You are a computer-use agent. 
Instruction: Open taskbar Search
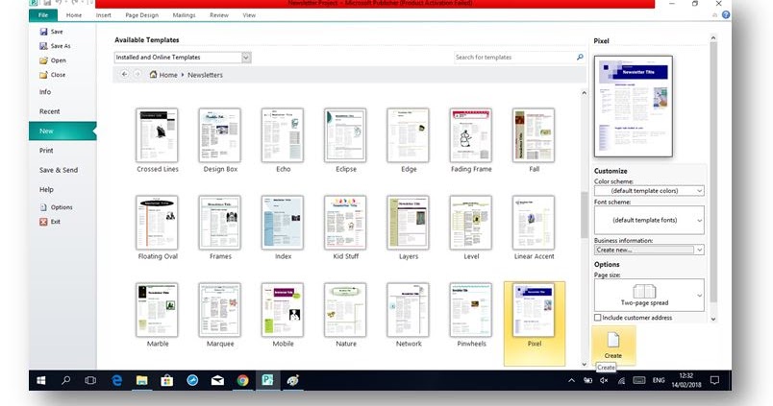click(65, 380)
